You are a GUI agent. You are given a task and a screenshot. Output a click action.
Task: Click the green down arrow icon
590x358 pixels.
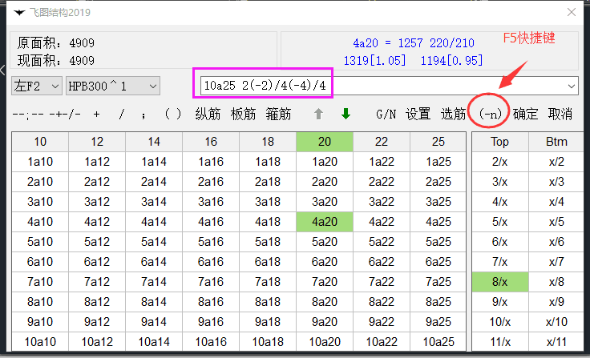[346, 114]
